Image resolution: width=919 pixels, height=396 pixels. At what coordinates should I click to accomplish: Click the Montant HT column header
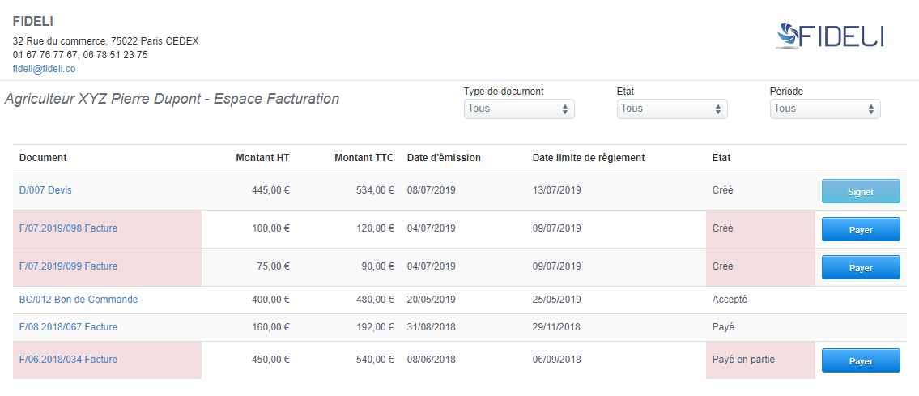(x=262, y=158)
